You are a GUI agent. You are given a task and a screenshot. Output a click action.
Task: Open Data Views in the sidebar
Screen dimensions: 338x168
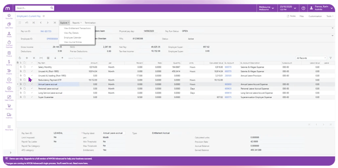pos(9,25)
